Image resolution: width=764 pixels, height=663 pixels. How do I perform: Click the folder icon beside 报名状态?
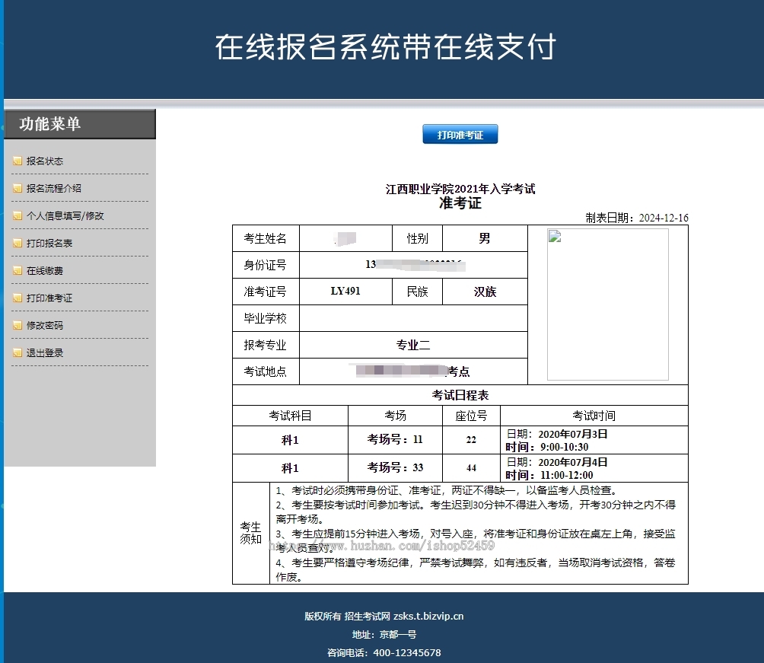(x=18, y=161)
